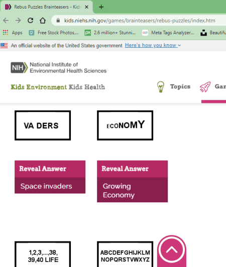Click the lightbulb Topics icon
226x267 pixels.
point(160,87)
